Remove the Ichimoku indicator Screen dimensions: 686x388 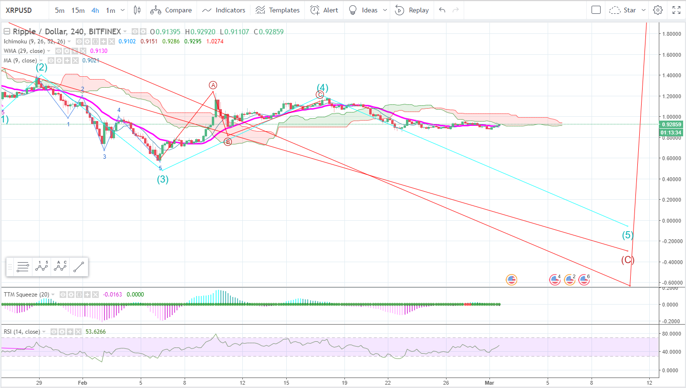point(111,41)
